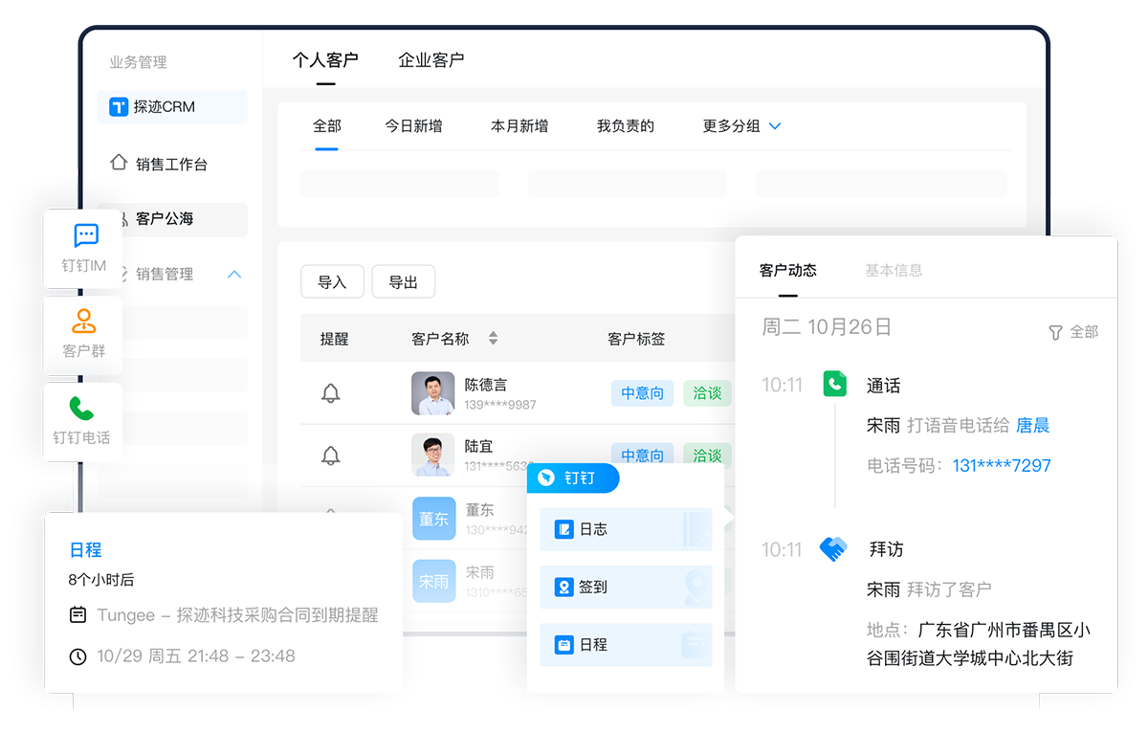Click 陈德言's profile photo thumbnail
The width and height of the screenshot is (1148, 733).
coord(432,393)
